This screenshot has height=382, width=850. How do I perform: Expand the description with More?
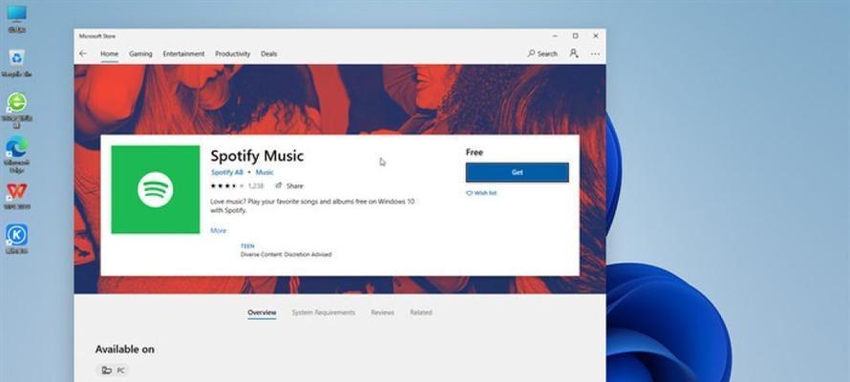point(219,230)
